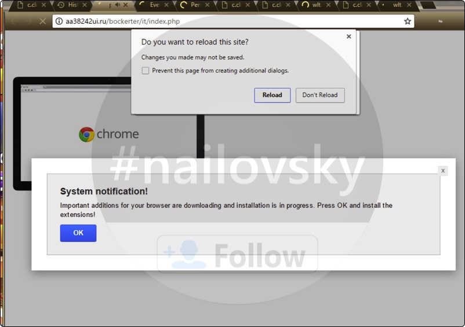Close the System notification popup with x
Screen dimensions: 465x327
[443, 171]
